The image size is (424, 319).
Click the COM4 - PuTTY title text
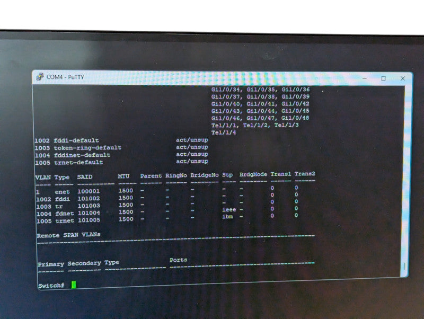[65, 77]
